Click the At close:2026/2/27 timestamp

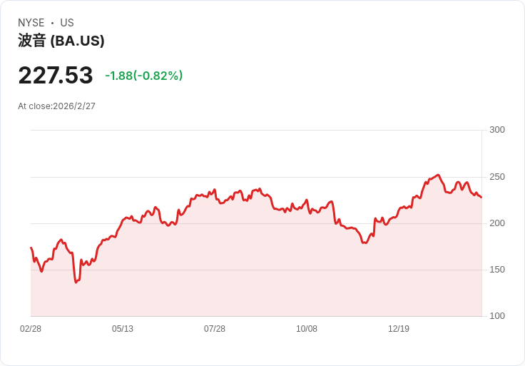(56, 106)
